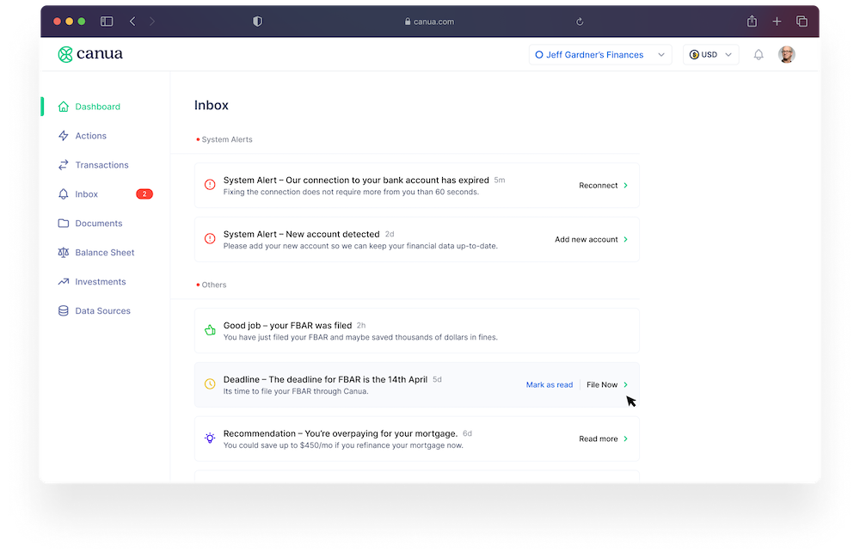Click chevron next to File Now
This screenshot has width=860, height=558.
pyautogui.click(x=626, y=385)
